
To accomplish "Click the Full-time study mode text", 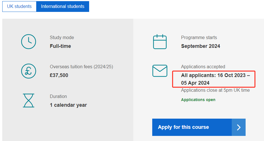I will [x=60, y=46].
